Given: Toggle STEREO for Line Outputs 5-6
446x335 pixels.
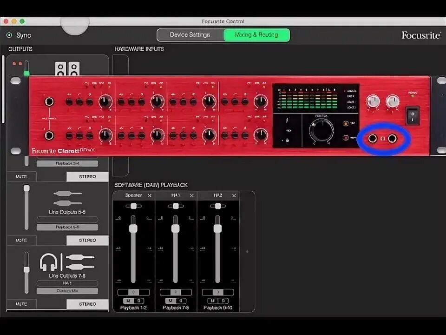Looking at the screenshot, I should point(87,240).
